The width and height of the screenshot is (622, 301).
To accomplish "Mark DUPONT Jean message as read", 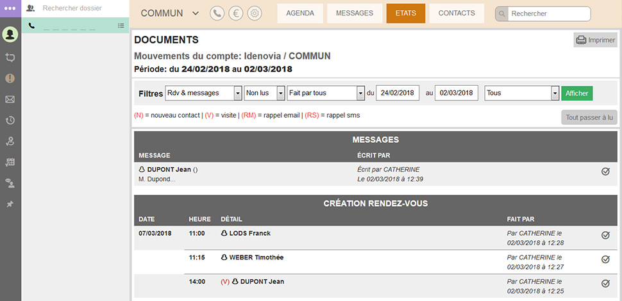I will [x=605, y=172].
